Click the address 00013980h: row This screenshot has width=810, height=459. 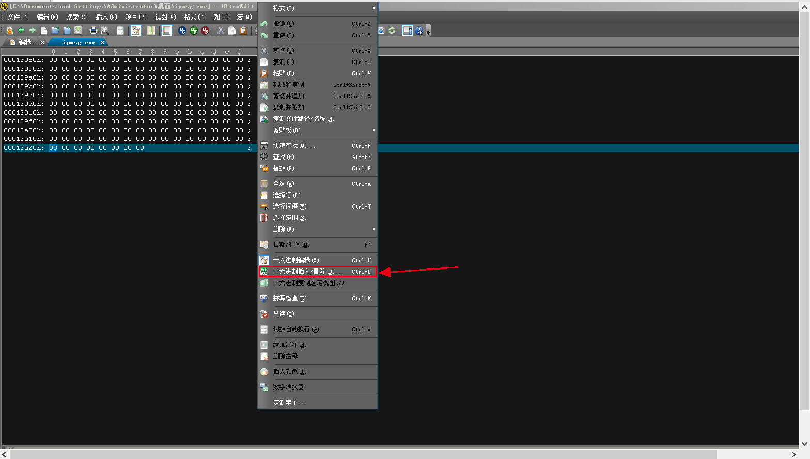pos(24,60)
